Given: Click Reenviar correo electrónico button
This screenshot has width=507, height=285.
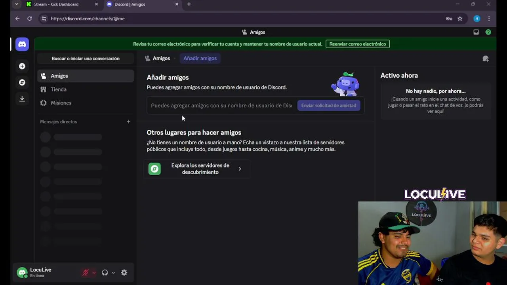Looking at the screenshot, I should tap(358, 44).
